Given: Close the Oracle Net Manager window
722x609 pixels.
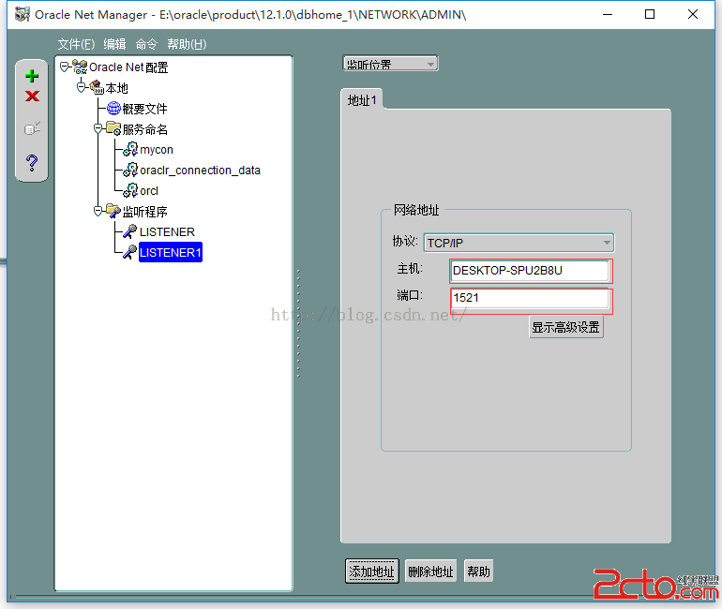Looking at the screenshot, I should (693, 15).
